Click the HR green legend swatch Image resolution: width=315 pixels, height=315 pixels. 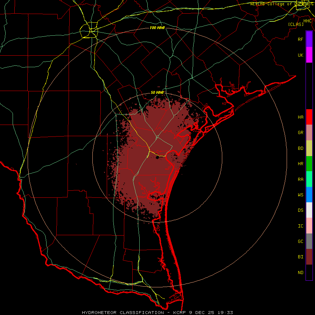(309, 164)
